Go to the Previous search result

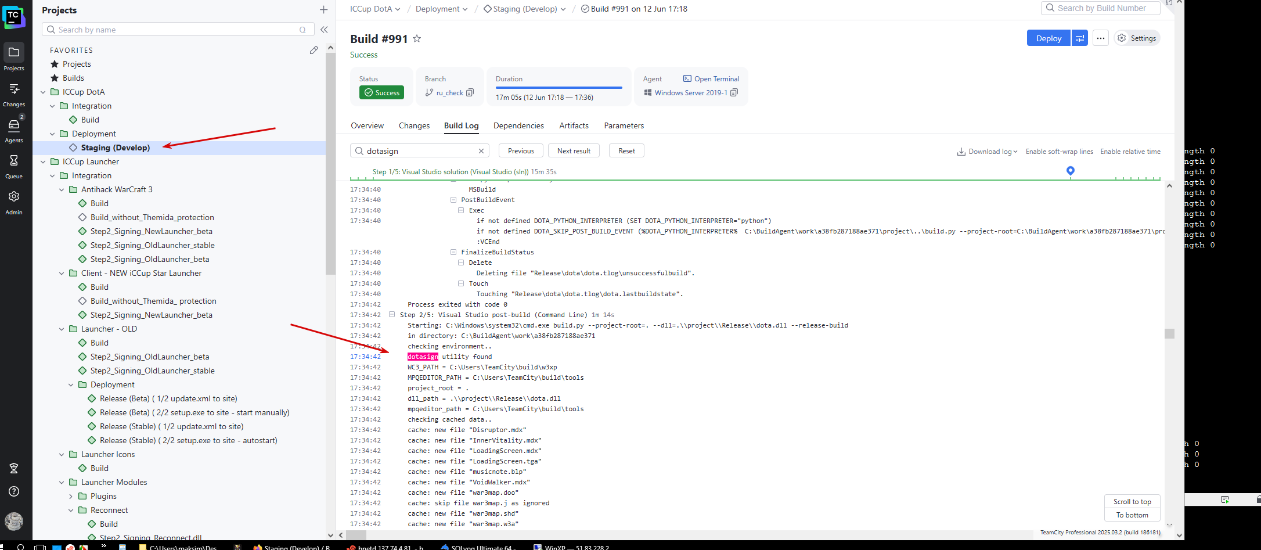tap(521, 151)
